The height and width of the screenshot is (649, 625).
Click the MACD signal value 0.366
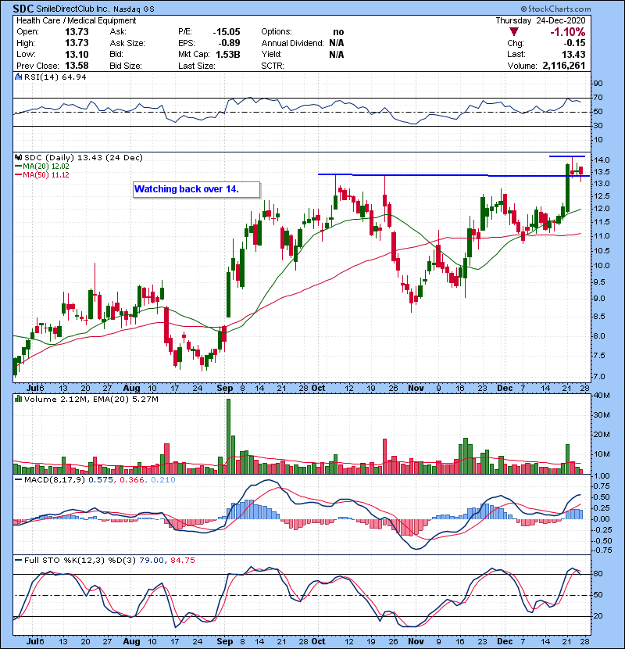(x=132, y=480)
